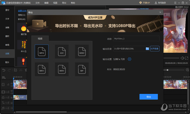The image size is (190, 114).
Task: Click the edit pencil icon in timeline toolbar
Action: pos(16,70)
